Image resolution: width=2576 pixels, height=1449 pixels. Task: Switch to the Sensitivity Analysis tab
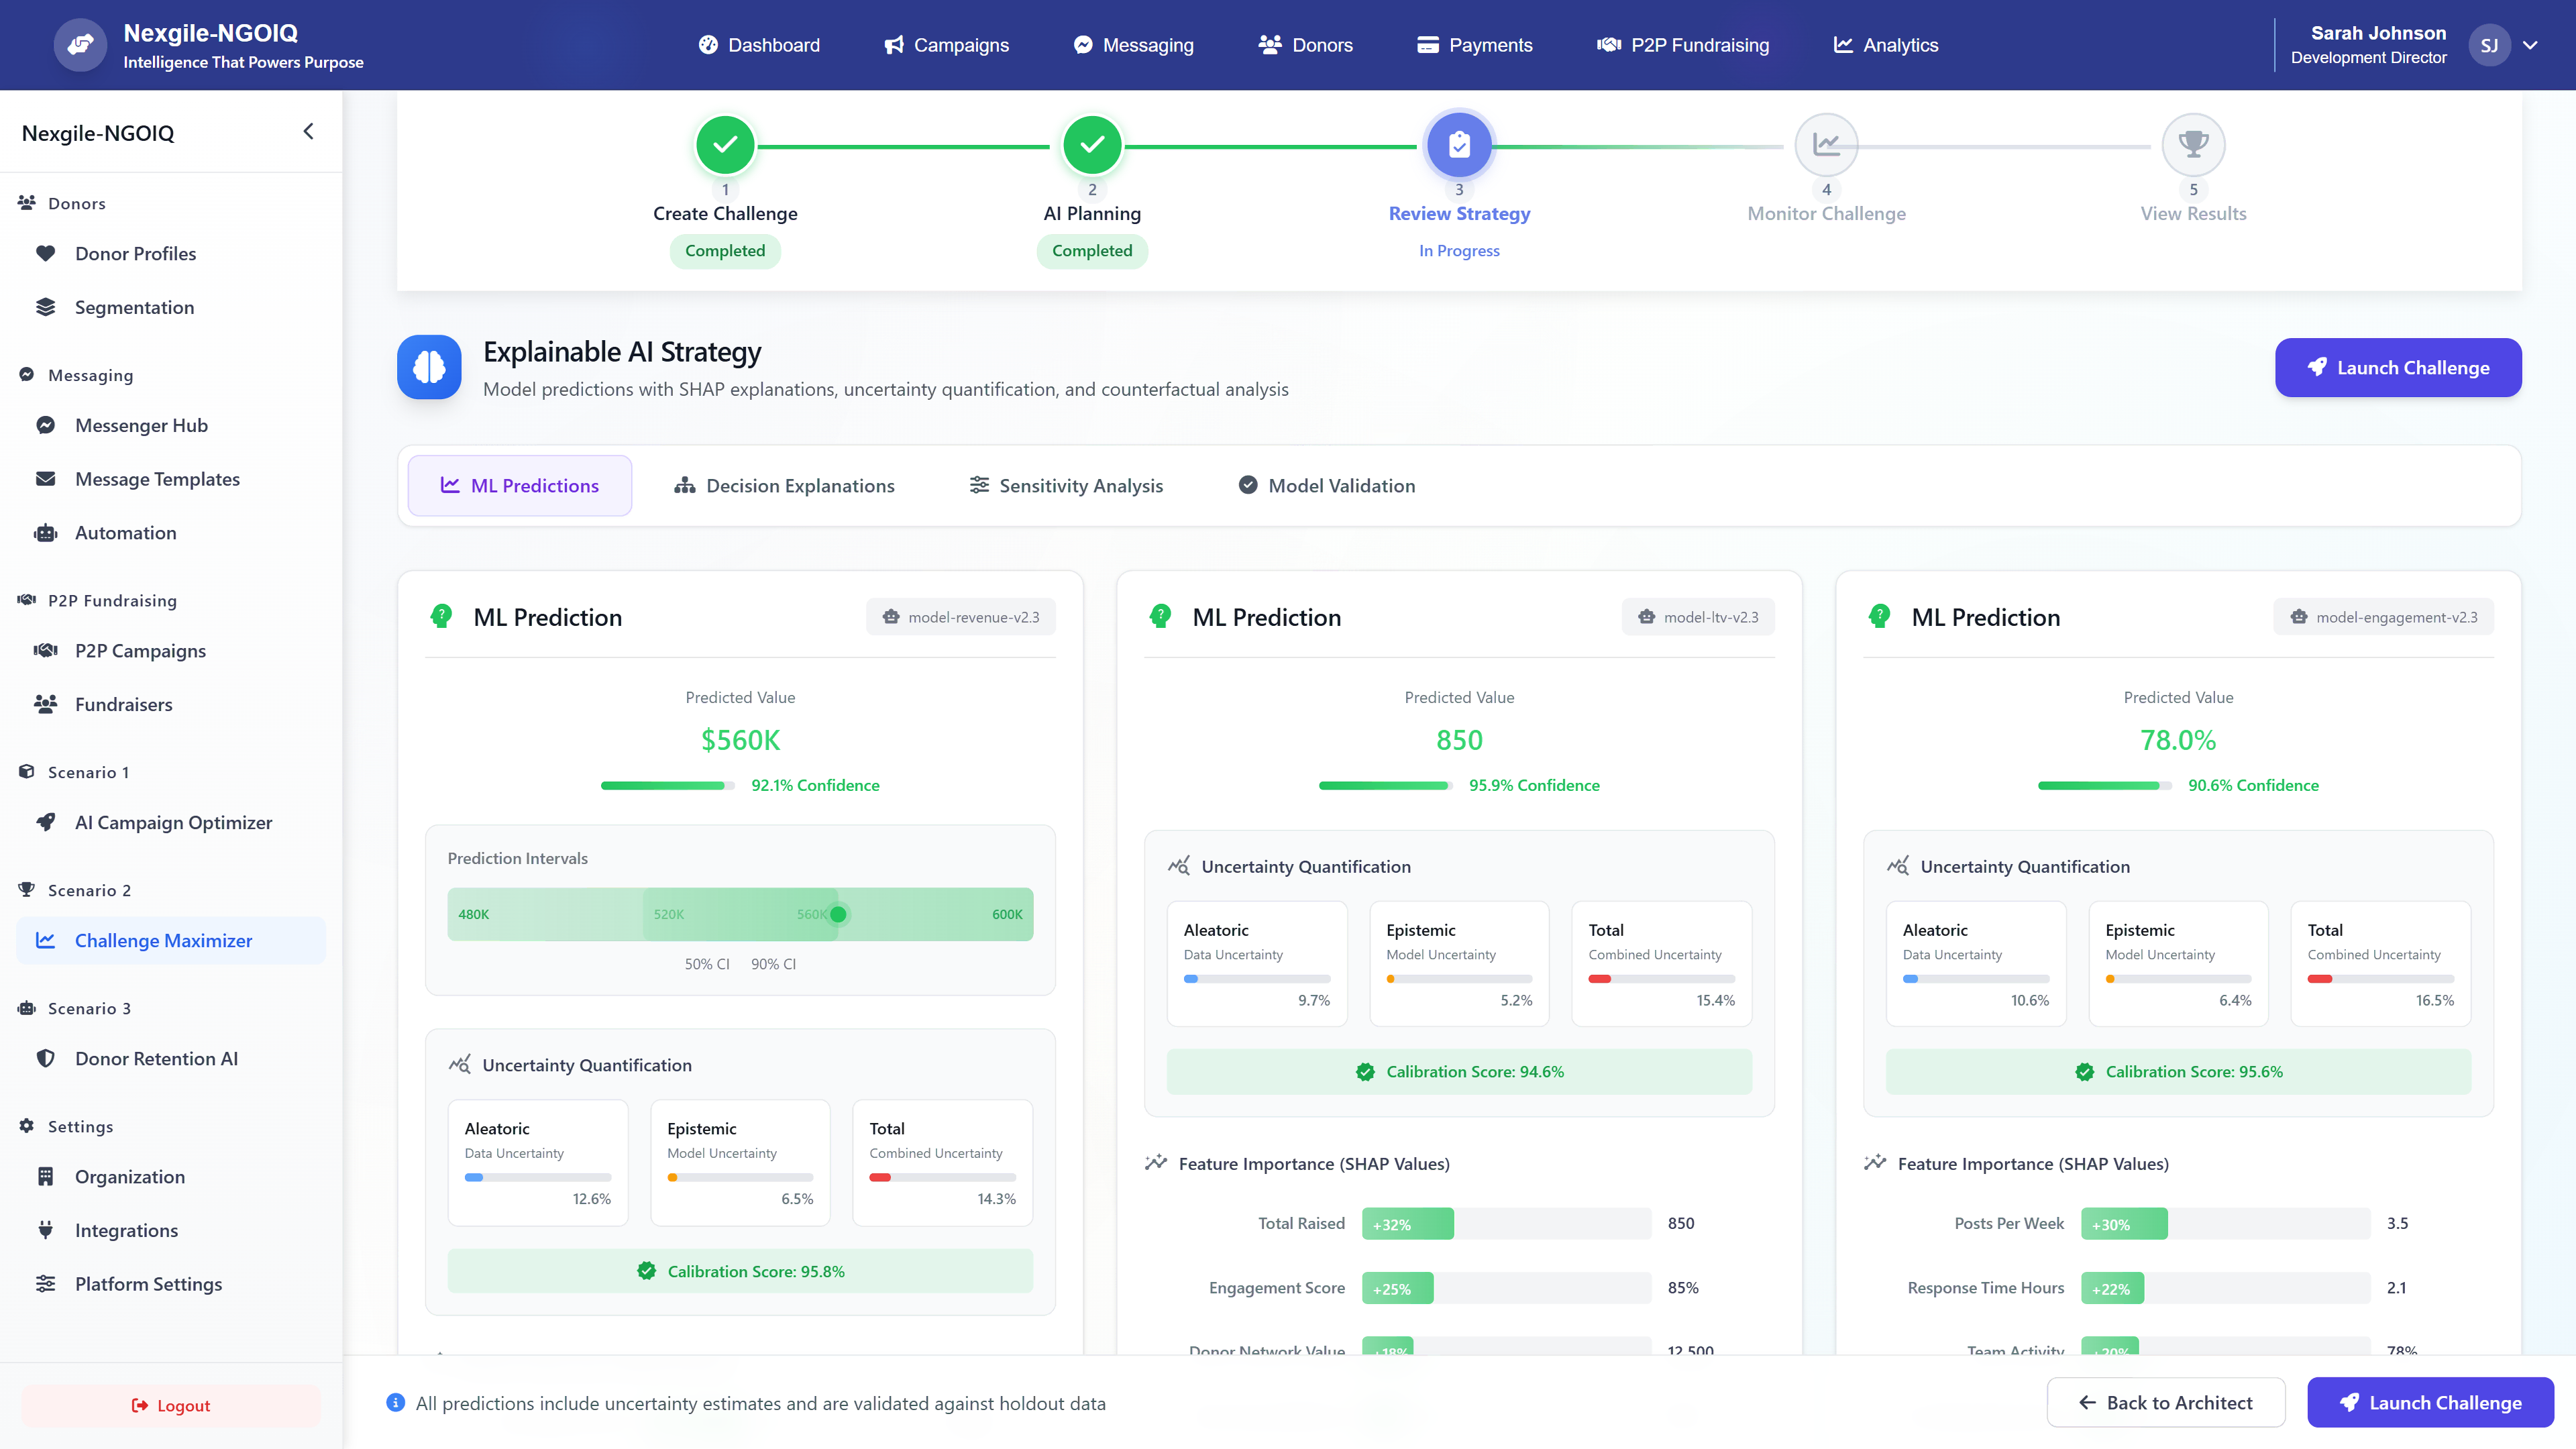pos(1066,486)
